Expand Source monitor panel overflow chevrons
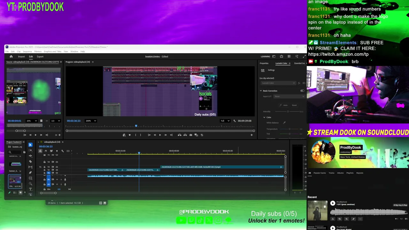 pyautogui.click(x=60, y=62)
